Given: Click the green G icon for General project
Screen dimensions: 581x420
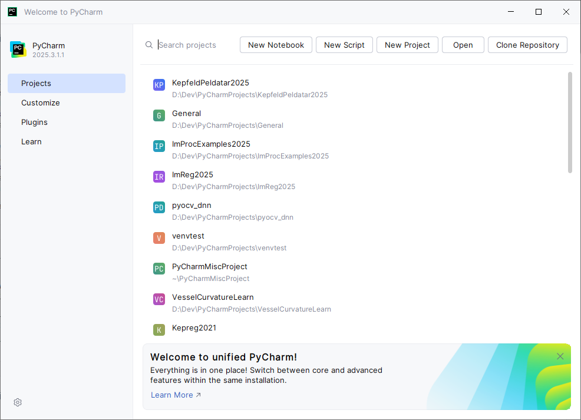Looking at the screenshot, I should (159, 116).
